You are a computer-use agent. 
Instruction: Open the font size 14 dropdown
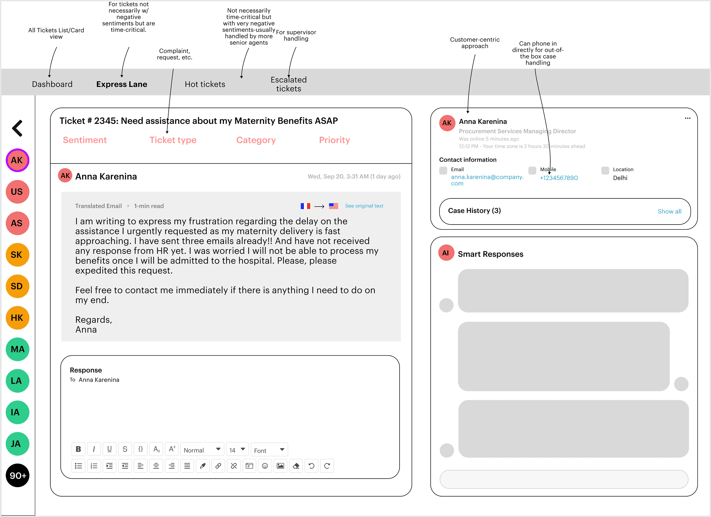(x=237, y=450)
